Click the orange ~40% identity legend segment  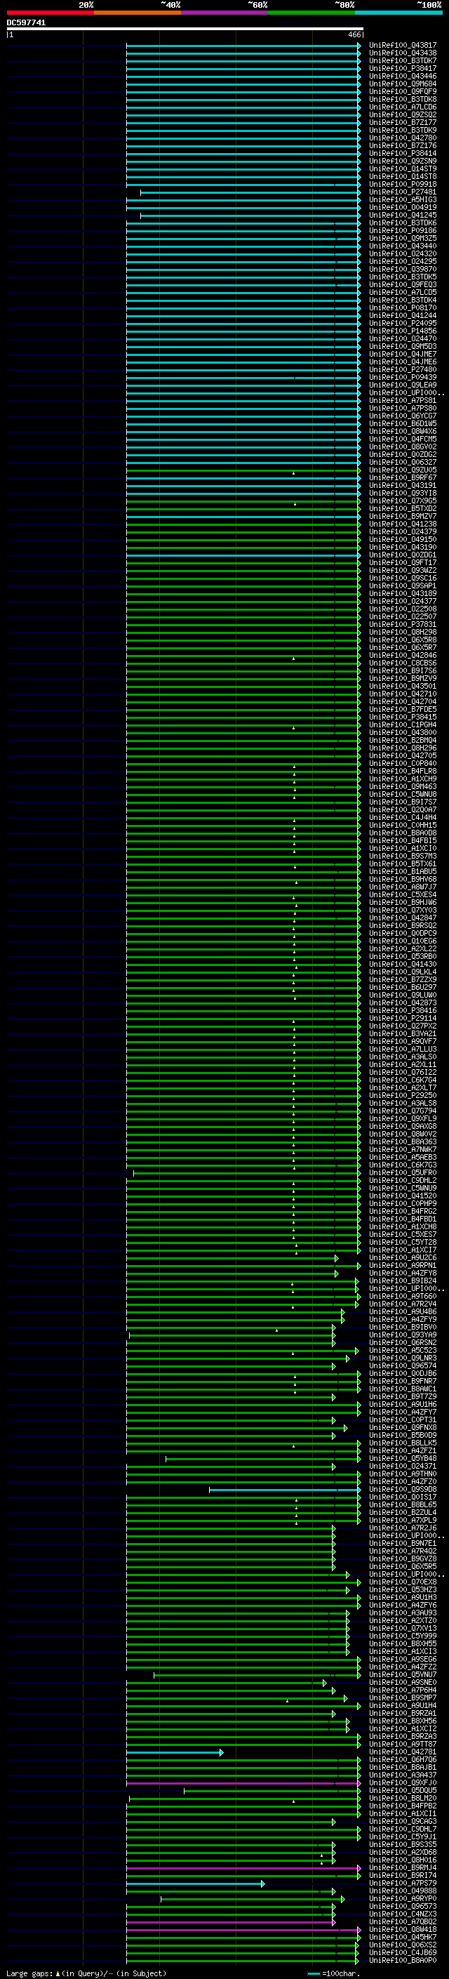[138, 13]
